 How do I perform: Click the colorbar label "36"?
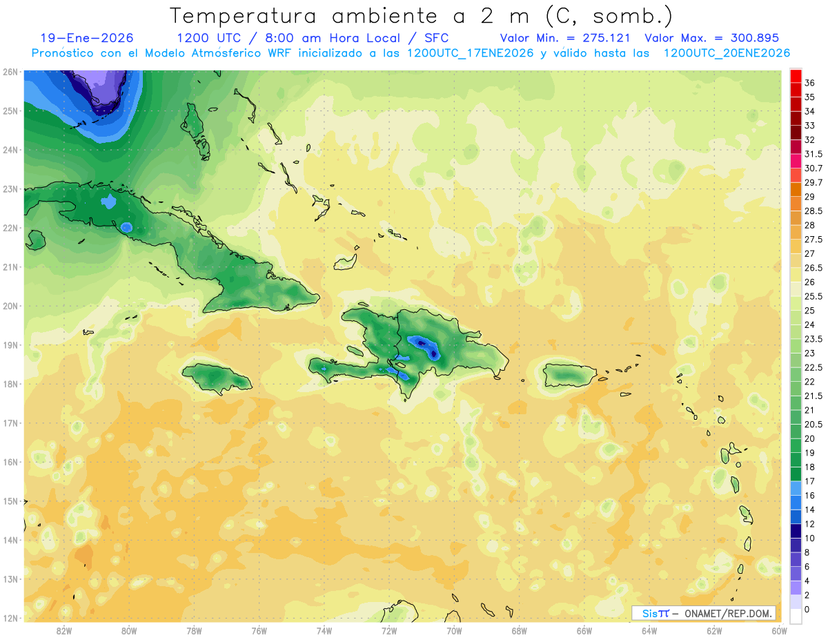810,82
